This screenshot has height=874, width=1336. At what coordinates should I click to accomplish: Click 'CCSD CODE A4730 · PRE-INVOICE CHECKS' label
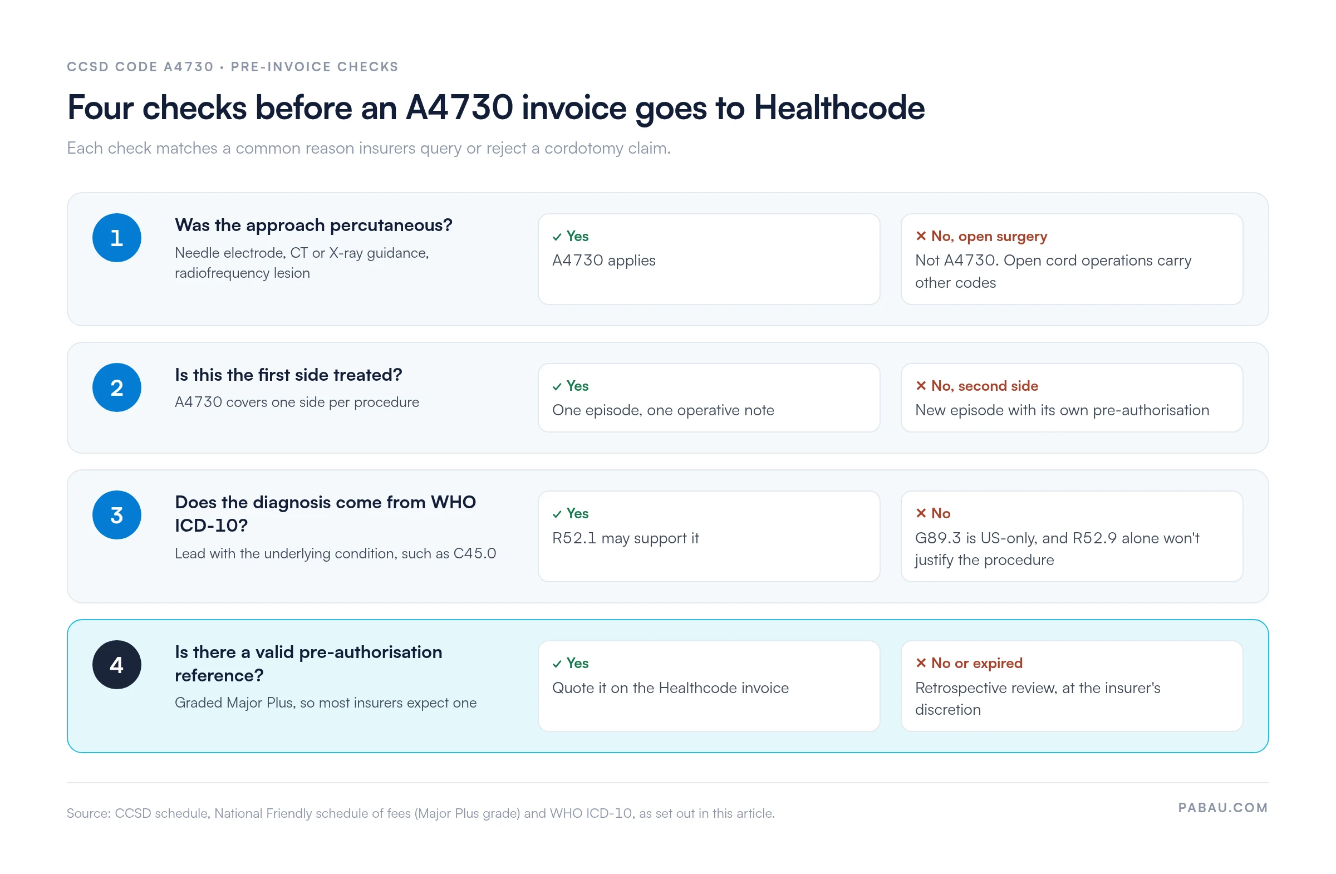pyautogui.click(x=232, y=67)
